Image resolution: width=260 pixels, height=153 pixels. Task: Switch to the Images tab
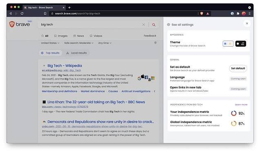[61, 36]
